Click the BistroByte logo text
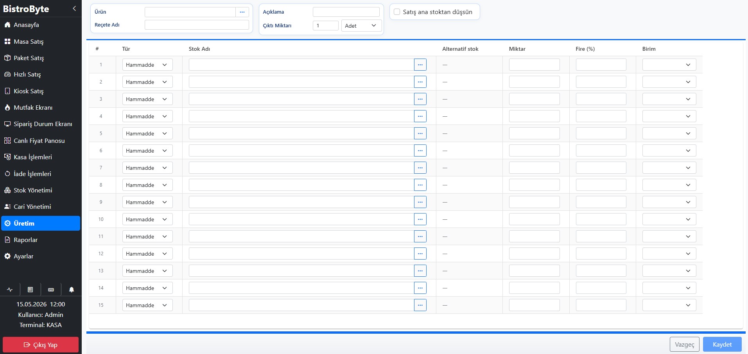 click(26, 9)
